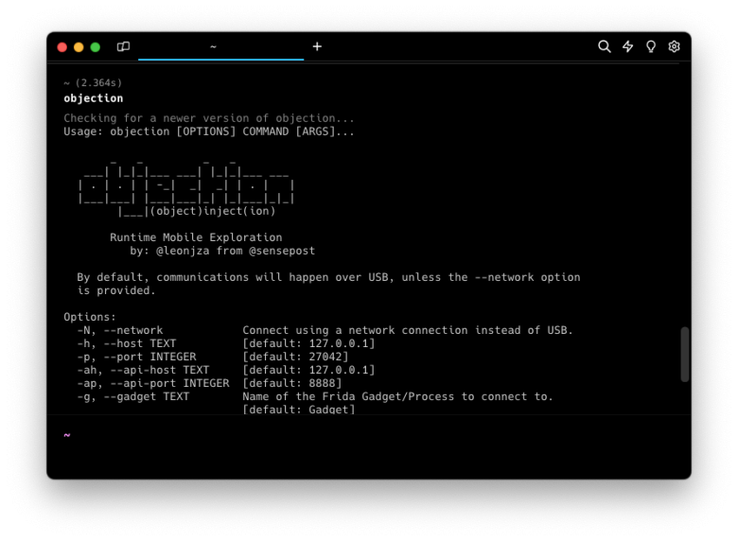738x541 pixels.
Task: Click the green maximize window button
Action: 95,47
